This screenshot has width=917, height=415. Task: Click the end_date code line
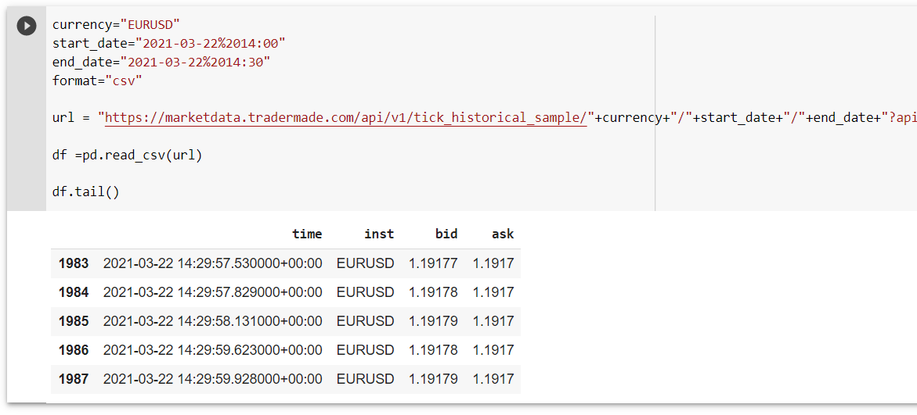coord(161,62)
